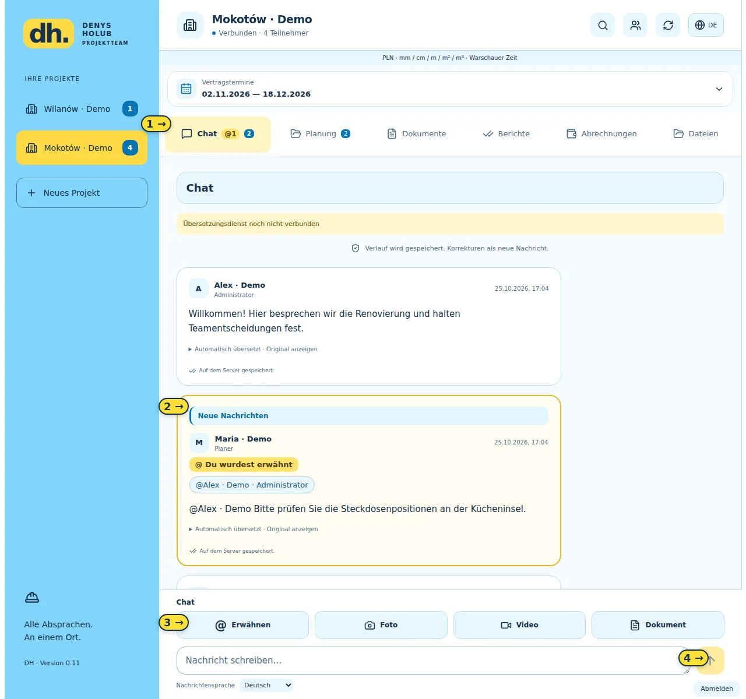Open the participants icon in header
Image resolution: width=746 pixels, height=699 pixels.
(x=635, y=25)
